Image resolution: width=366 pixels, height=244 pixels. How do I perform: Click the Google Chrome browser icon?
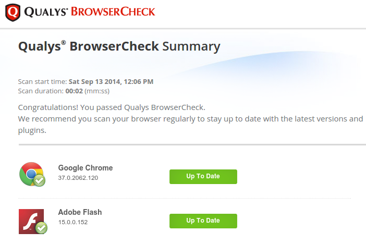pyautogui.click(x=30, y=173)
